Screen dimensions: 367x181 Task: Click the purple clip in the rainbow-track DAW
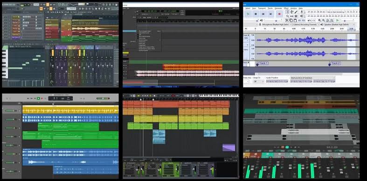click(x=229, y=147)
